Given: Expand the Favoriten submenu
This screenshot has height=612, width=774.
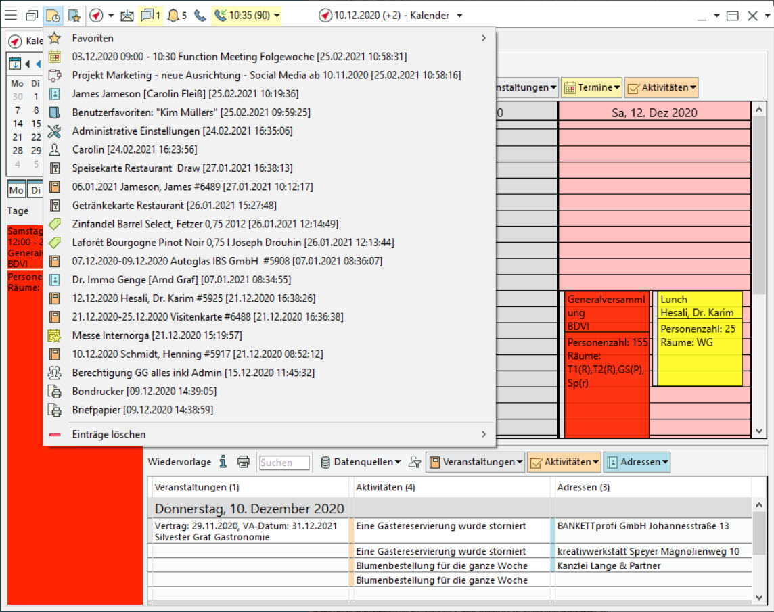Looking at the screenshot, I should tap(271, 39).
